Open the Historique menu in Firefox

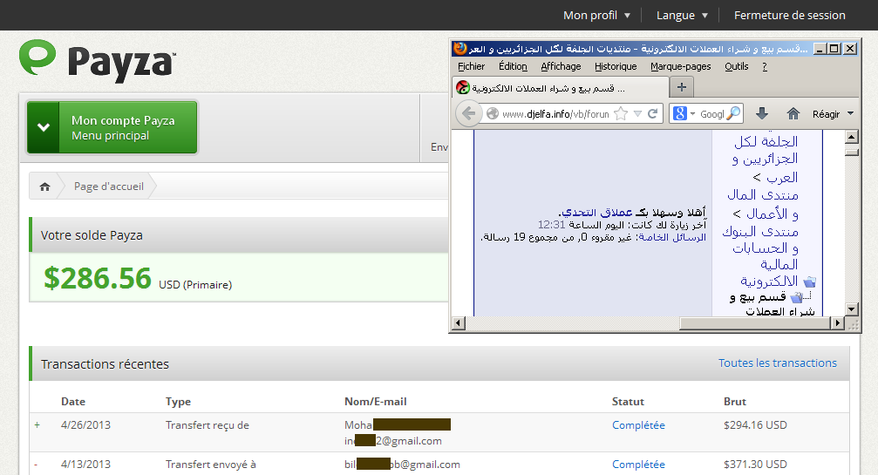(x=616, y=66)
